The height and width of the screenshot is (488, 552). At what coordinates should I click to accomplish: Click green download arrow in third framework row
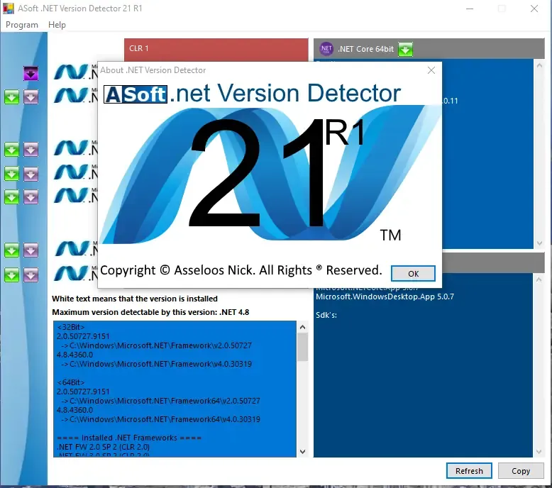click(11, 149)
